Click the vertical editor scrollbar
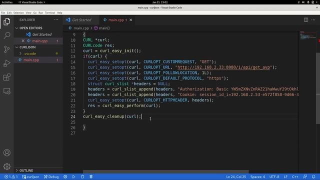 pyautogui.click(x=318, y=88)
